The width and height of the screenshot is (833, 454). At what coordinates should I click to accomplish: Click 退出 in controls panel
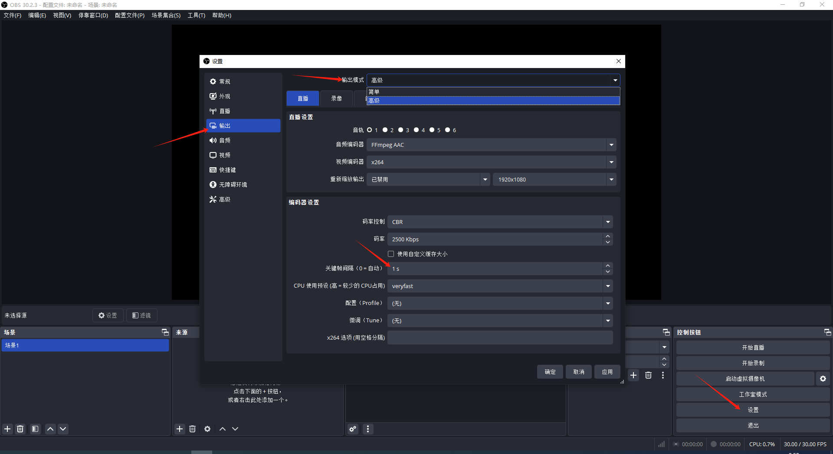(753, 425)
